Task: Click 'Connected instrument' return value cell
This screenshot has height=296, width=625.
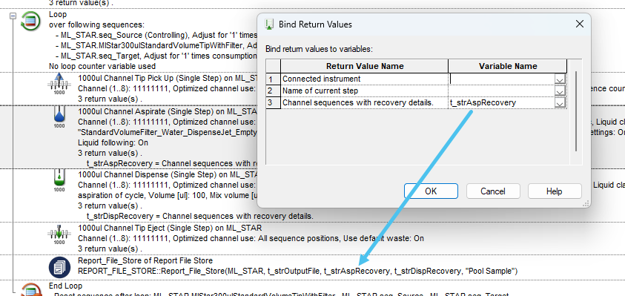Action: pos(364,79)
